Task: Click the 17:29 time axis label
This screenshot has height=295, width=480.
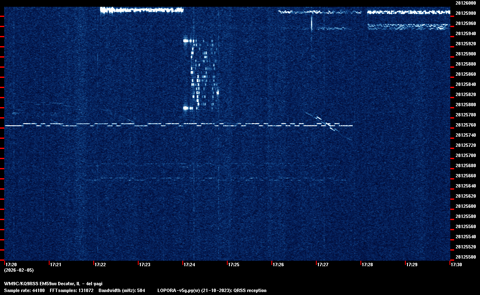Action: click(x=412, y=265)
